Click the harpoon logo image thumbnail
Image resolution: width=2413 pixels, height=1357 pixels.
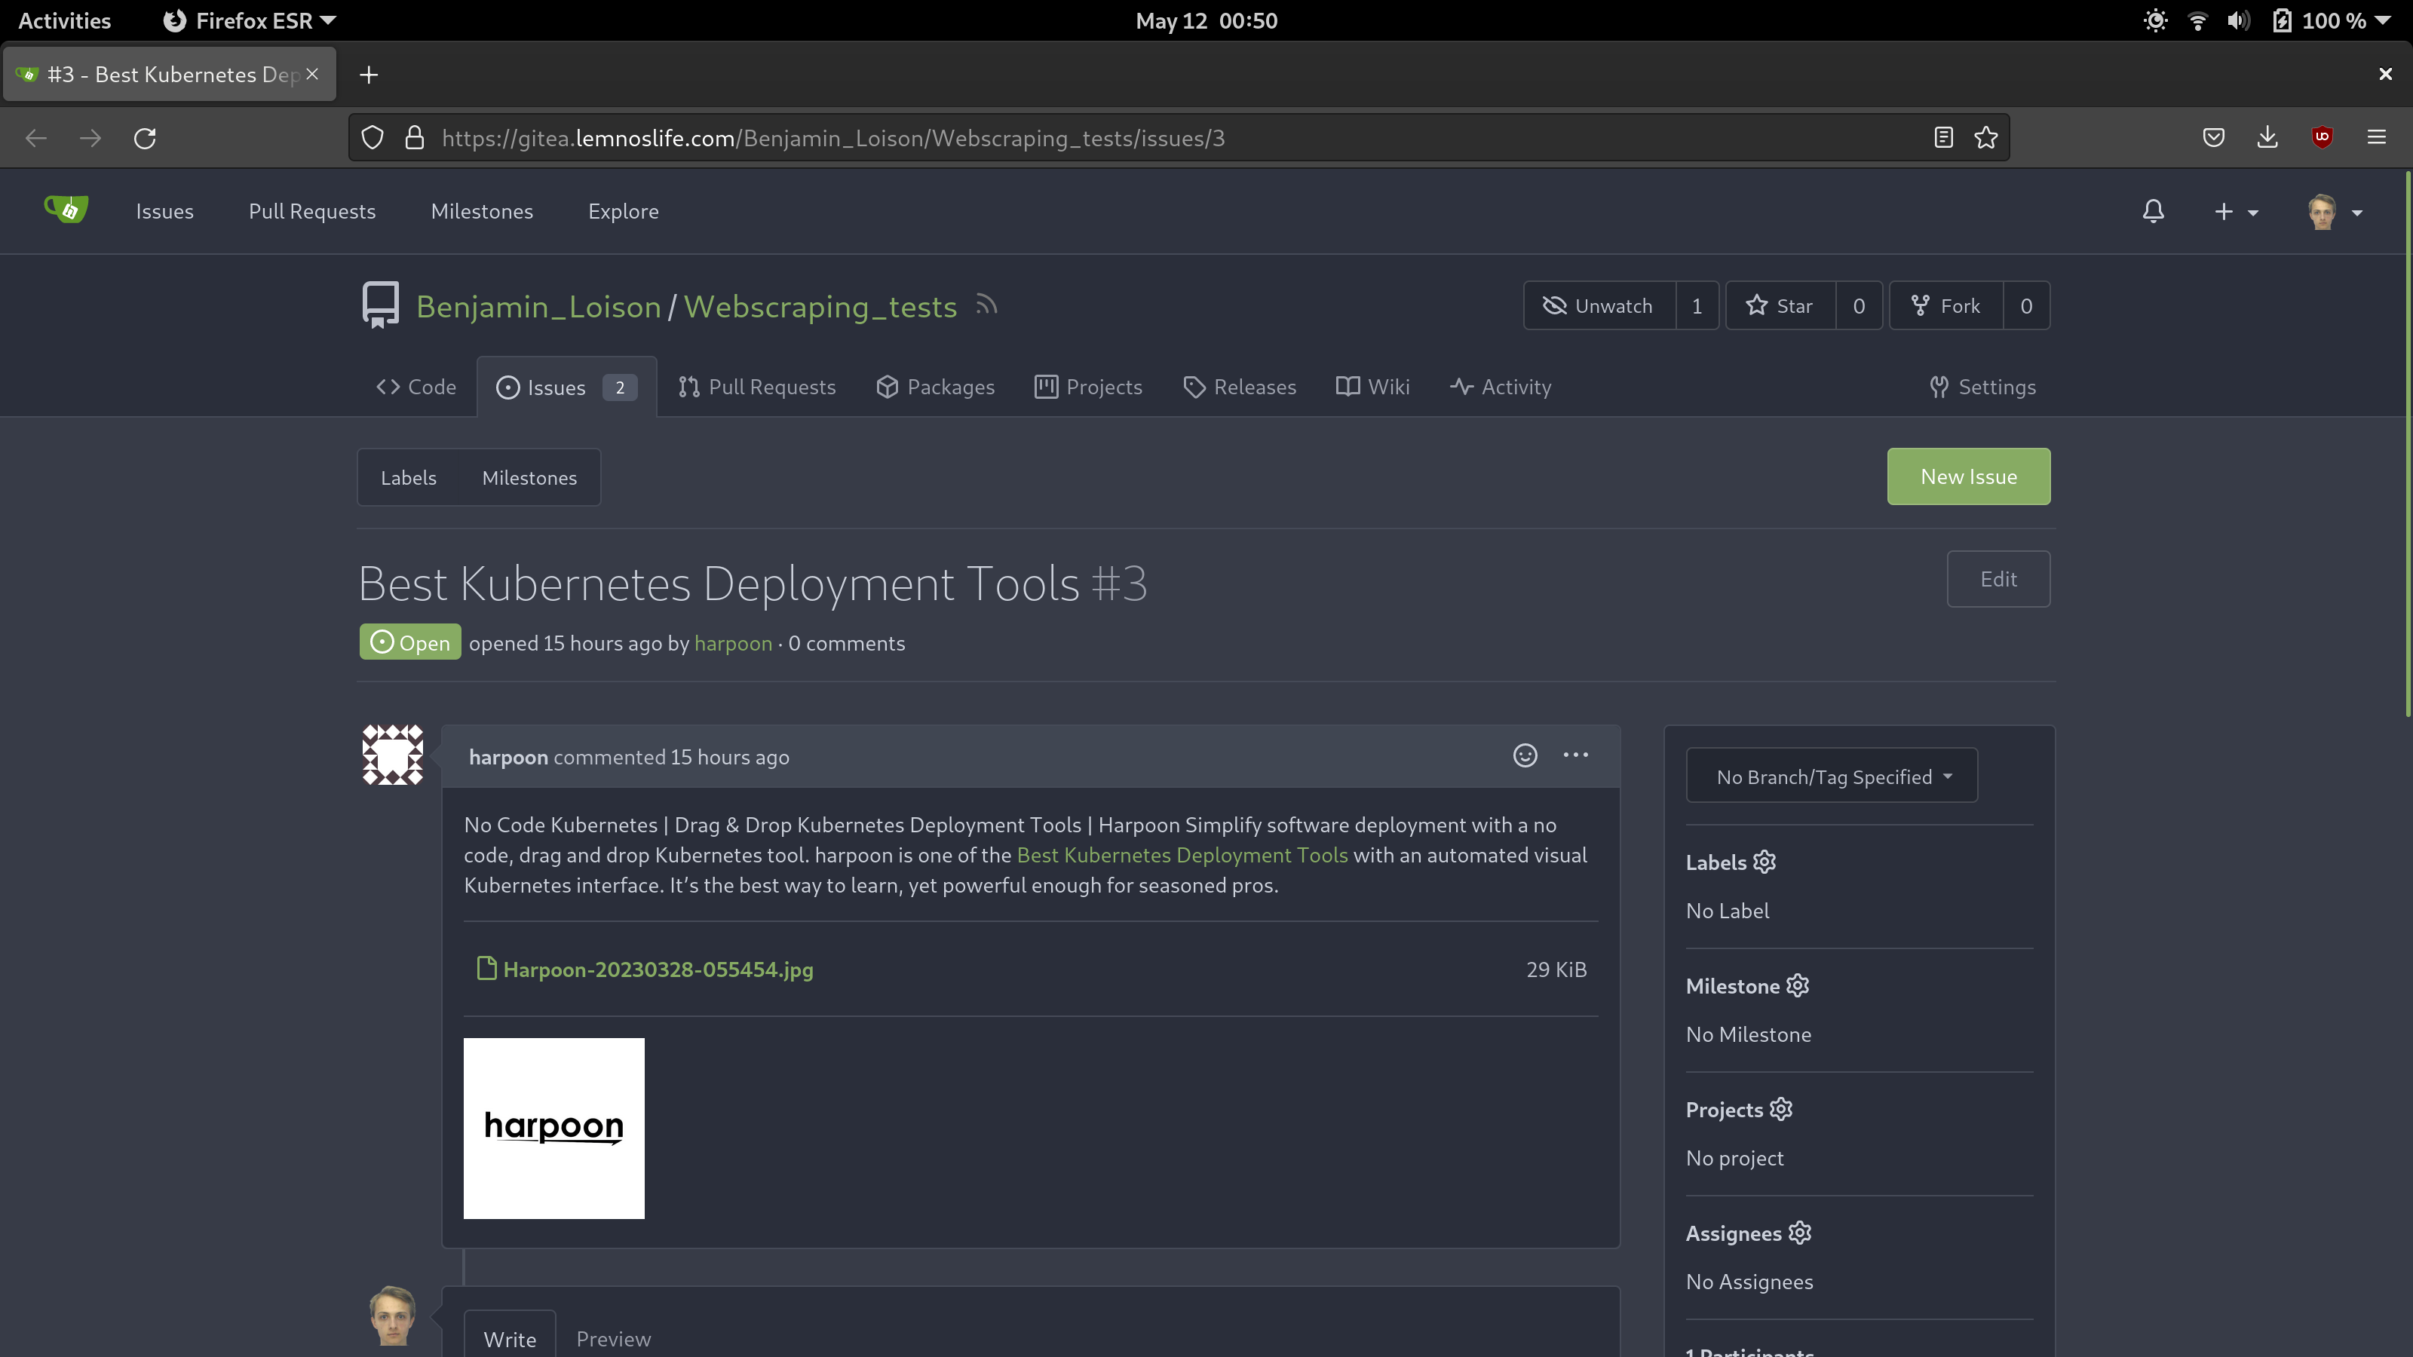553,1128
